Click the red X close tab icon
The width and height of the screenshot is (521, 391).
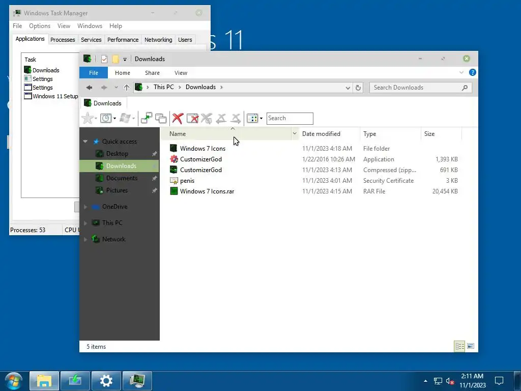[178, 118]
